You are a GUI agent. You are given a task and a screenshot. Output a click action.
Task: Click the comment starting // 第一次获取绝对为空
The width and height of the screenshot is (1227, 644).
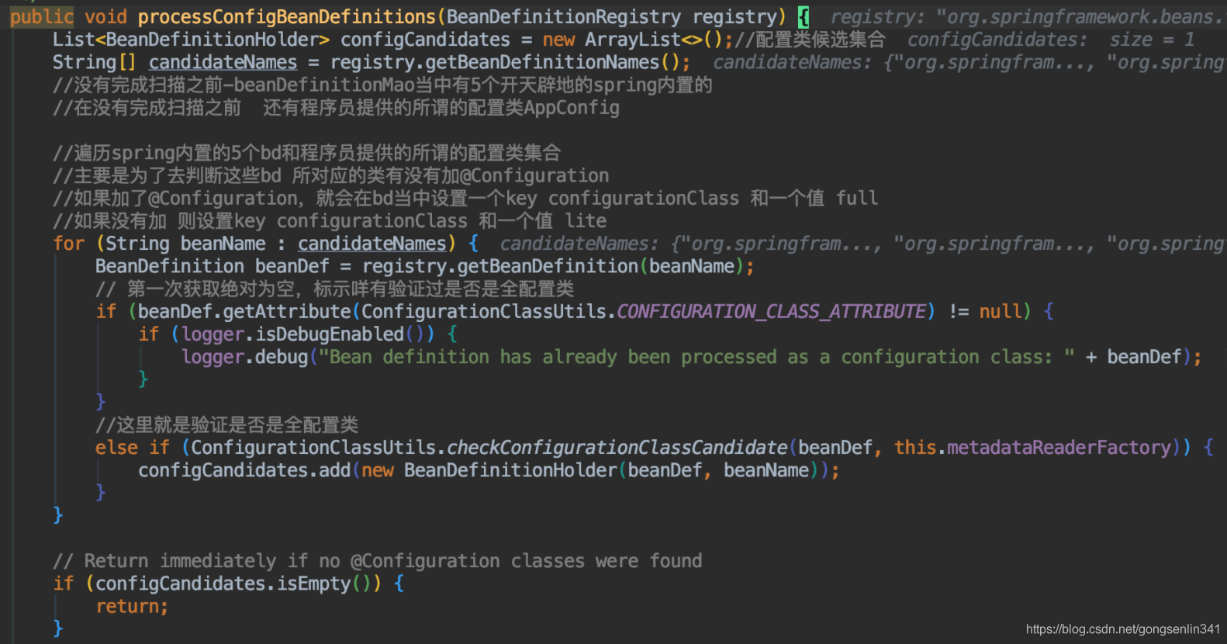334,289
